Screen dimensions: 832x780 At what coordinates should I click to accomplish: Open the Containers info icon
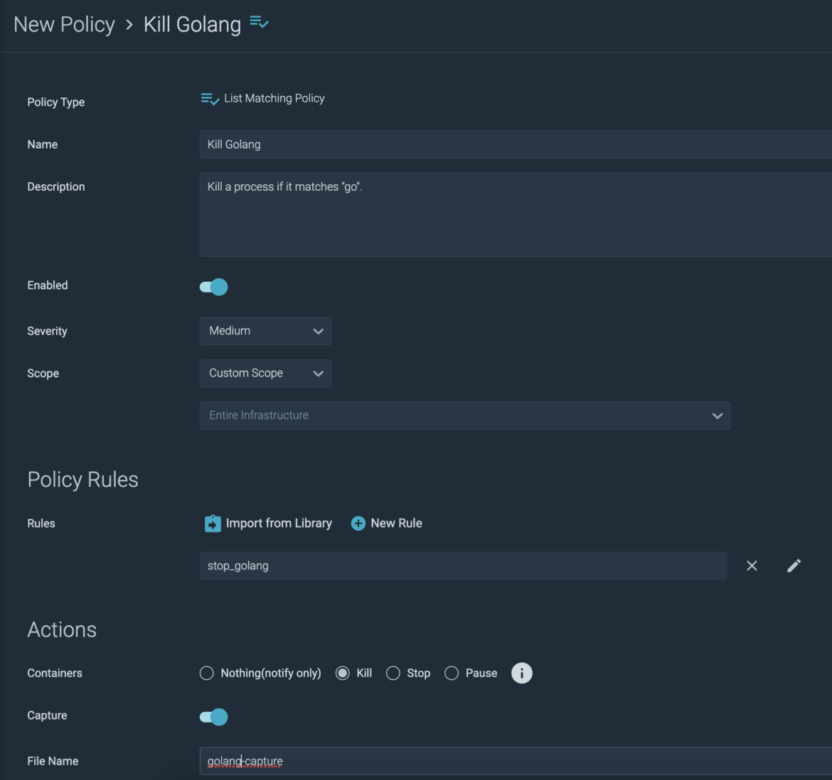click(521, 673)
